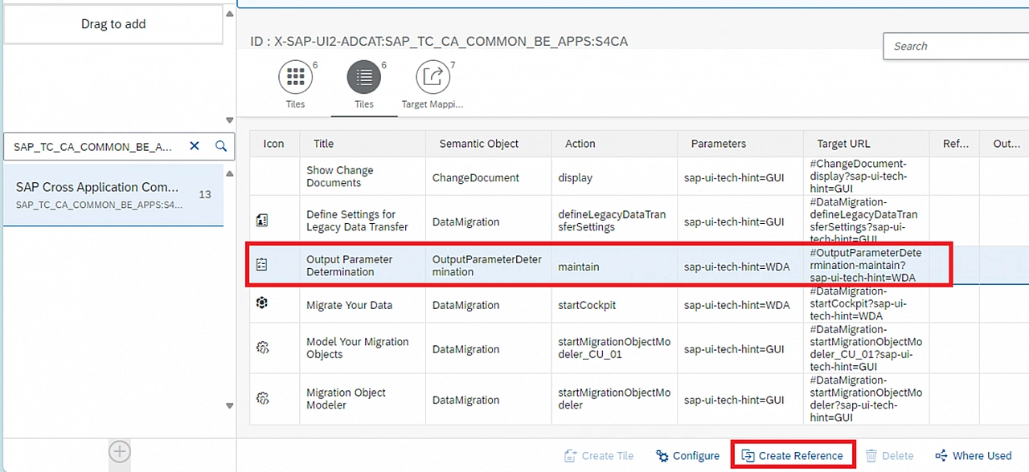
Task: Click the Migration Object Modeler row icon
Action: point(262,398)
